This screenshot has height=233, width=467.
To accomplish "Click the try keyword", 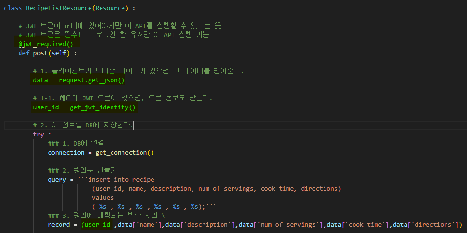I will (39, 134).
